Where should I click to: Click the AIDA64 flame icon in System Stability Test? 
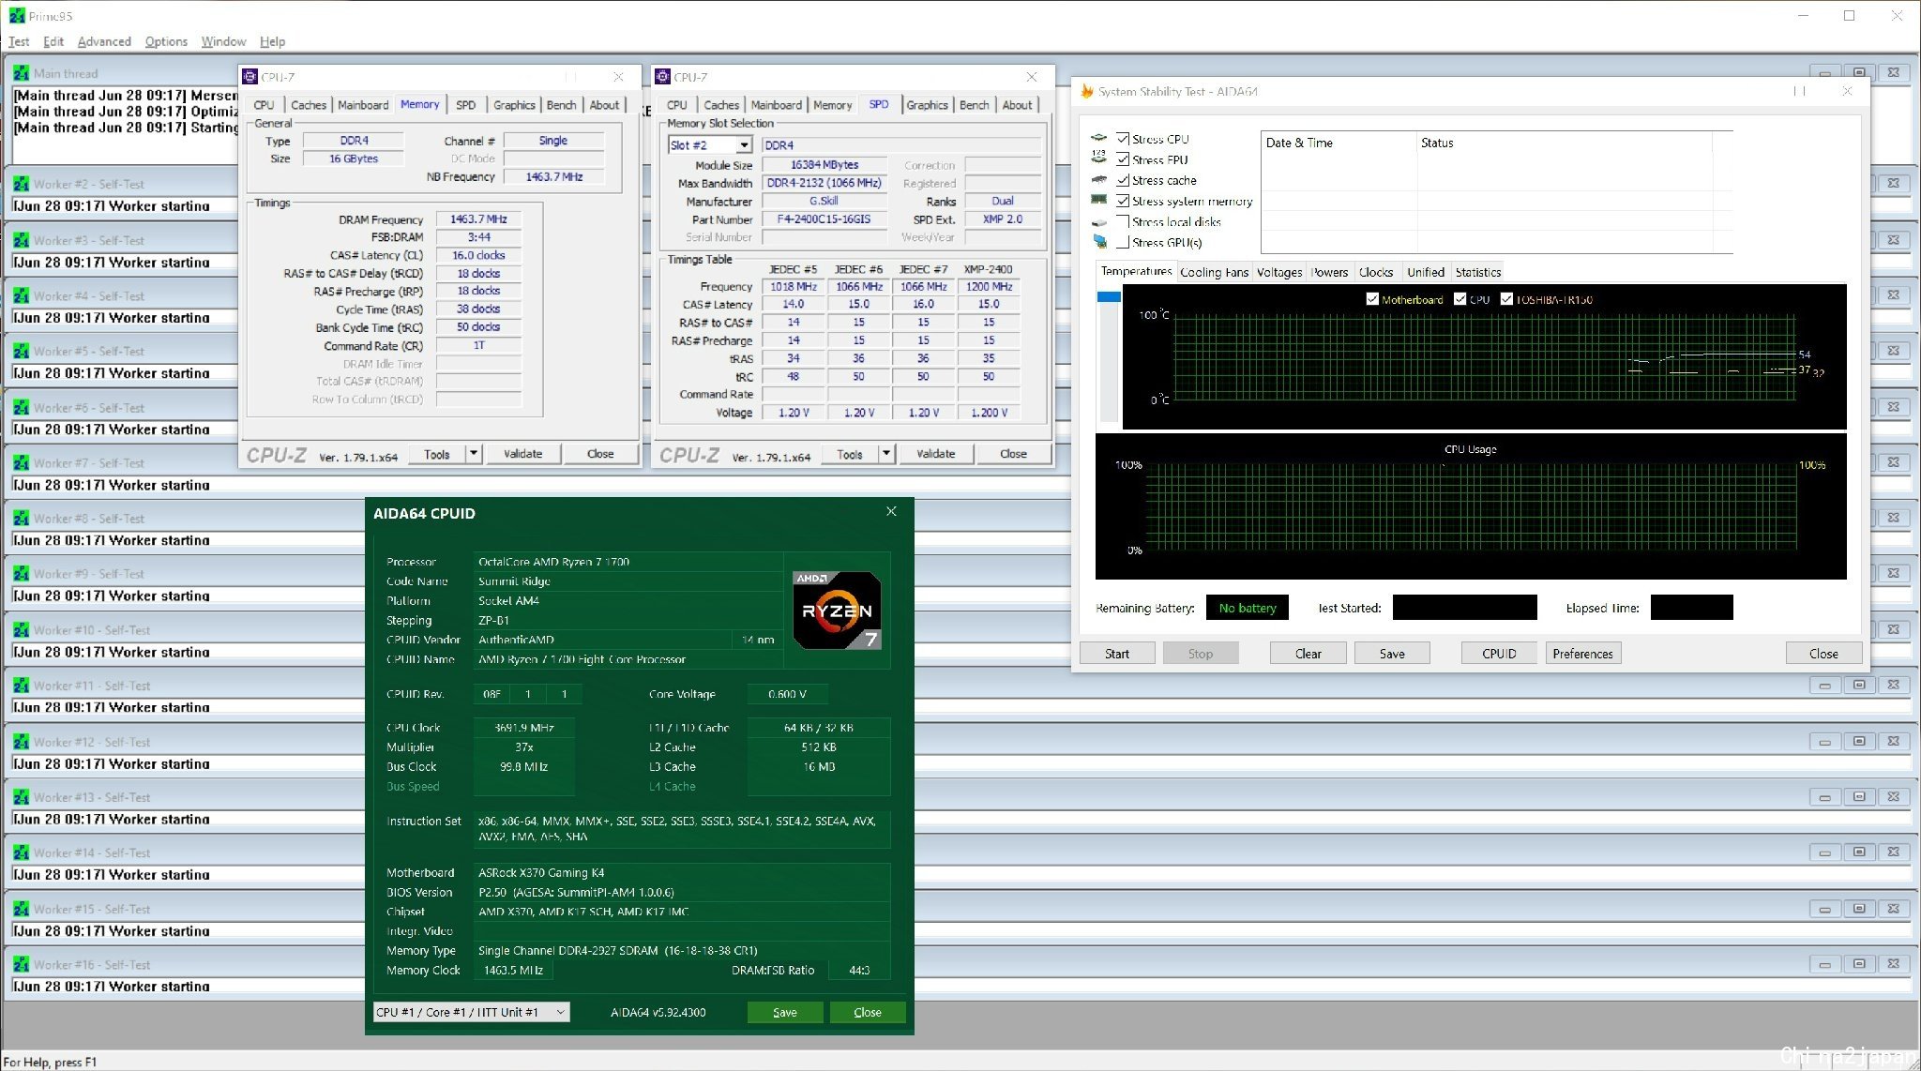pyautogui.click(x=1087, y=91)
